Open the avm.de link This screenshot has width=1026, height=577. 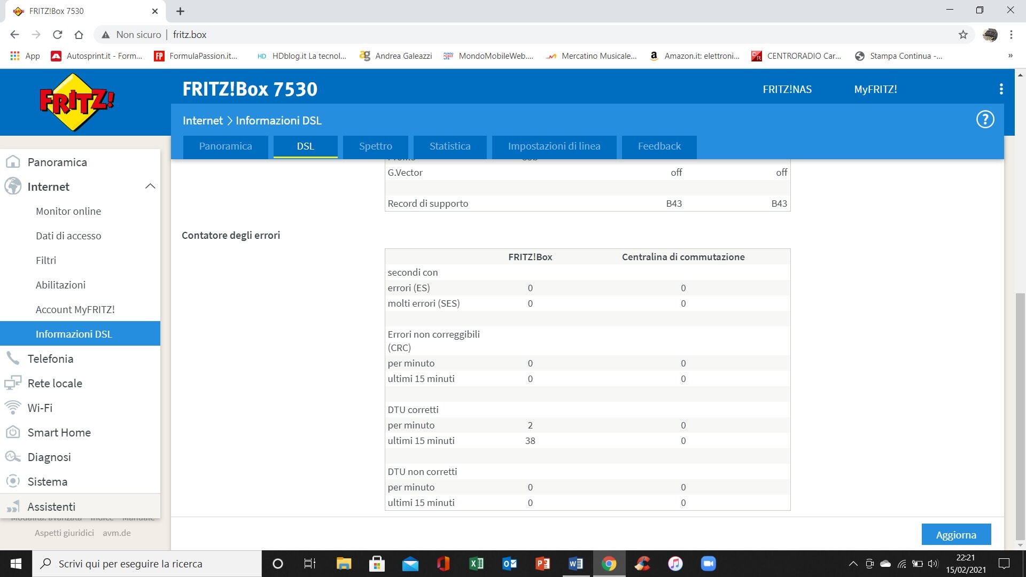point(116,533)
